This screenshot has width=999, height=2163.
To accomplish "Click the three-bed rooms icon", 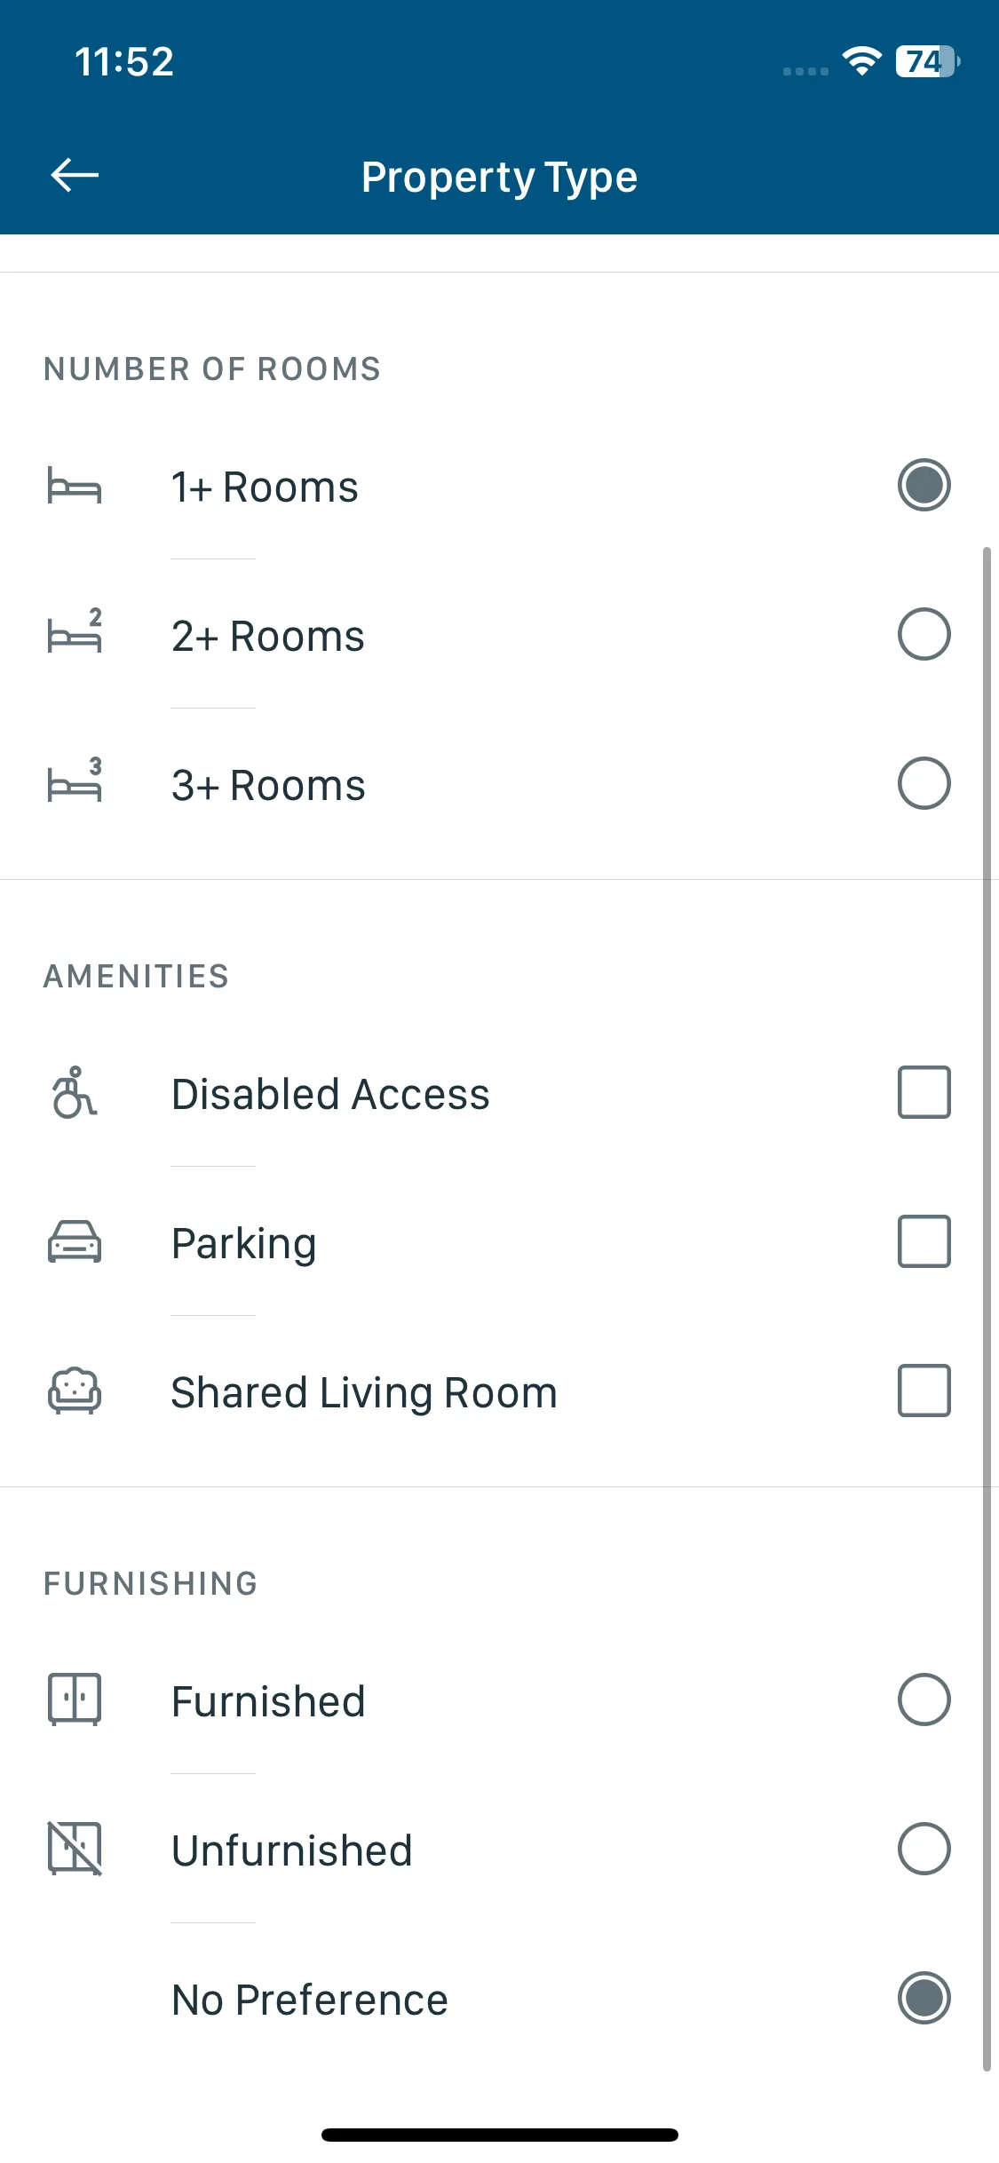I will (x=75, y=780).
